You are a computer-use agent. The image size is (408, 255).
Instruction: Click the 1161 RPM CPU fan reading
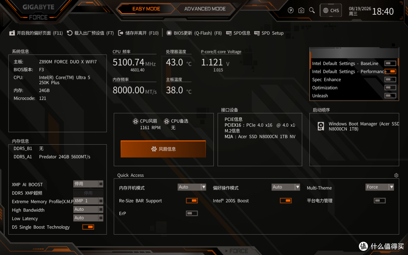150,128
